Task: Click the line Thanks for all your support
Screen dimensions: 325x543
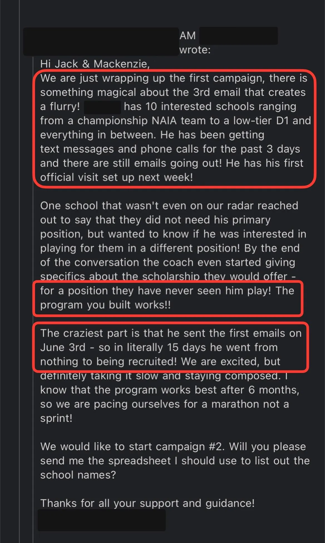Action: tap(147, 503)
